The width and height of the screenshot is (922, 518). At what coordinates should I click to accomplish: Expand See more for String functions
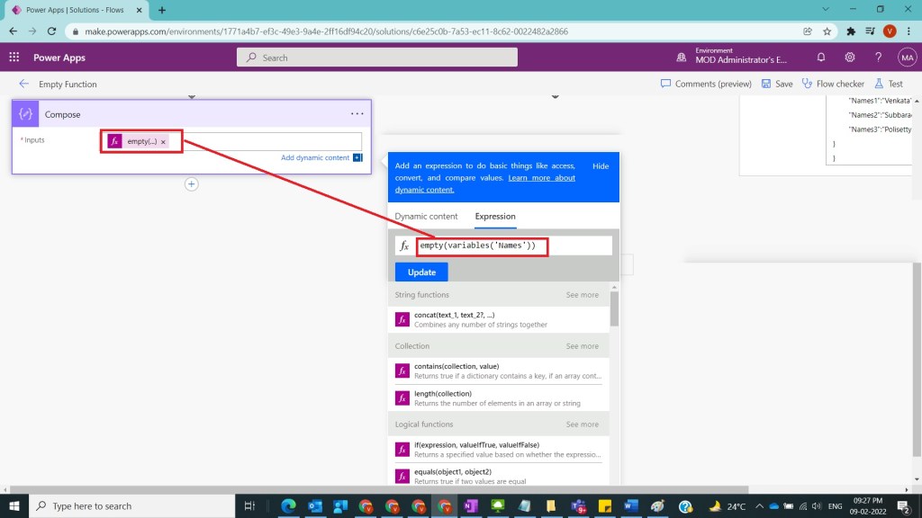coord(582,295)
